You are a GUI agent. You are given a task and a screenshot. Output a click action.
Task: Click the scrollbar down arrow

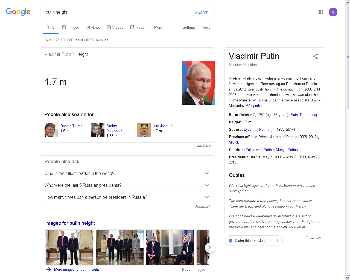click(x=348, y=278)
